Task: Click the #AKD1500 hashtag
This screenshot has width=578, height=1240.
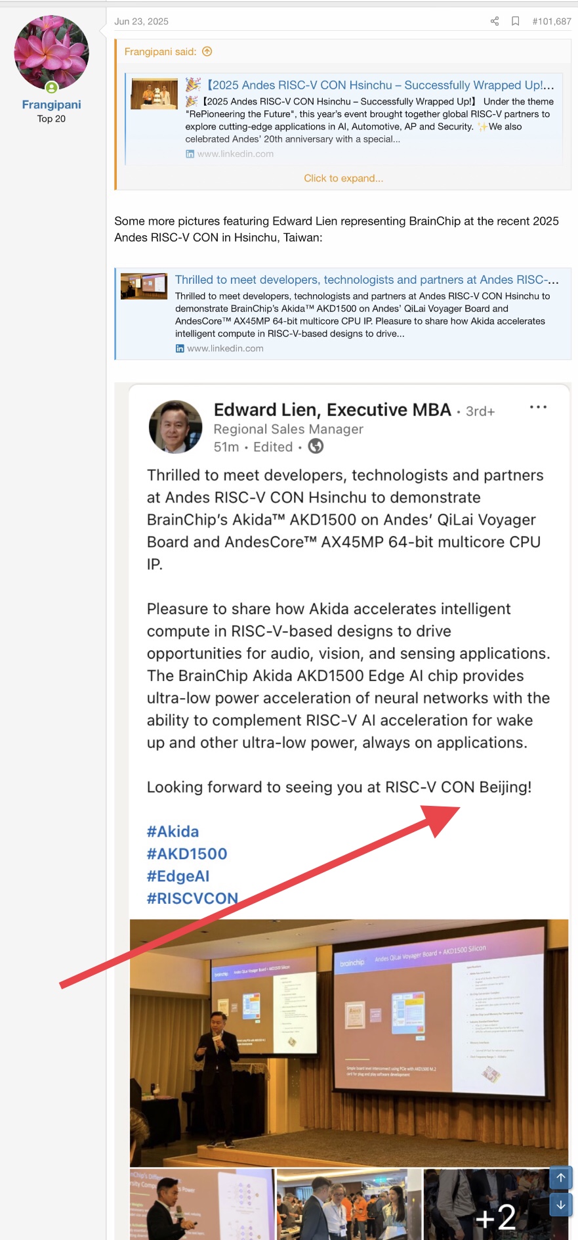Action: click(x=187, y=854)
